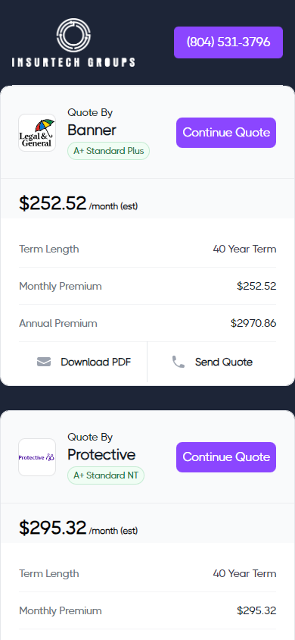Click the INSURTECH GROUPS wordmark text
This screenshot has height=640, width=295.
(x=73, y=62)
